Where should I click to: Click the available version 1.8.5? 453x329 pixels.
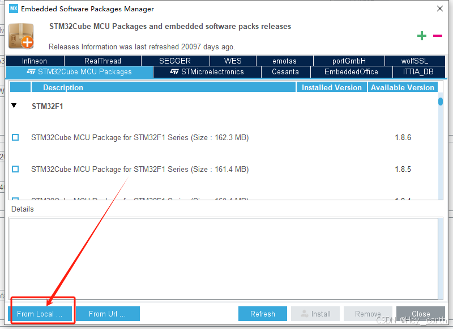(x=403, y=169)
